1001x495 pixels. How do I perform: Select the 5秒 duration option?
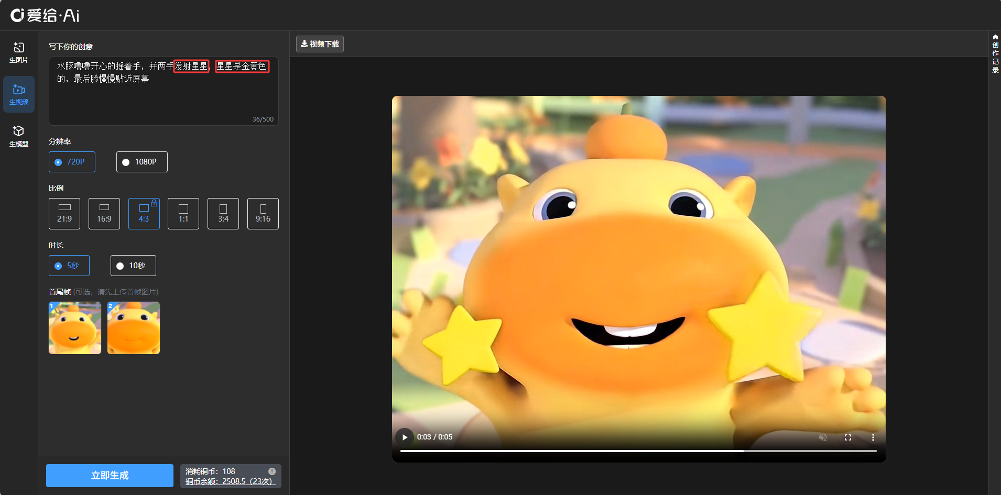point(69,266)
